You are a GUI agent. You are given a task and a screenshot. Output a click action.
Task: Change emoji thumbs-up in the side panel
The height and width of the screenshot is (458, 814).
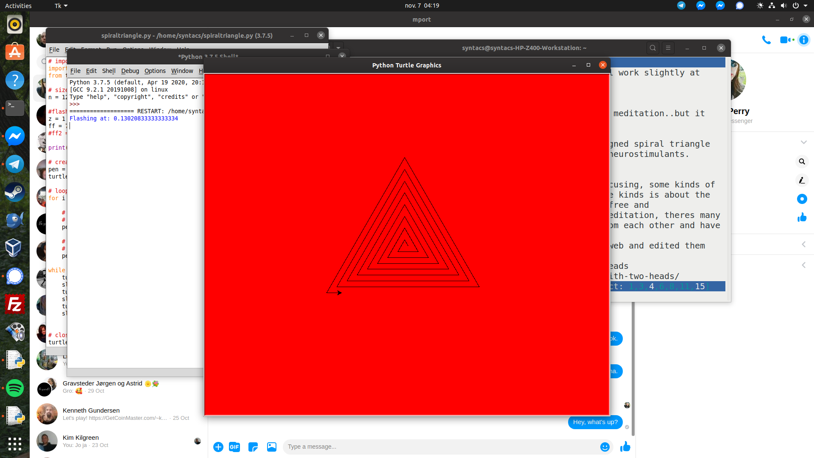pyautogui.click(x=802, y=218)
